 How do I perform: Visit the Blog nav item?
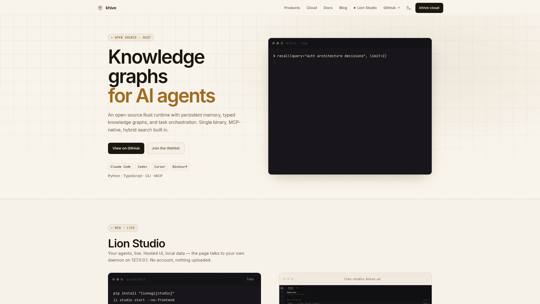(x=343, y=8)
